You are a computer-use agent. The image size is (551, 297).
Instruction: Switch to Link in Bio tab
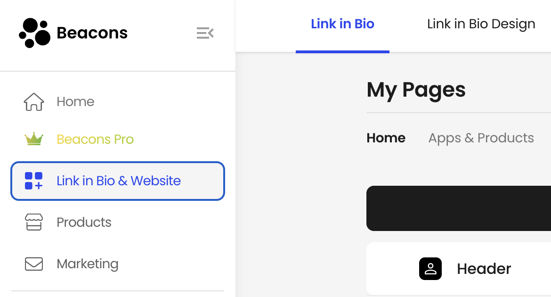click(342, 24)
